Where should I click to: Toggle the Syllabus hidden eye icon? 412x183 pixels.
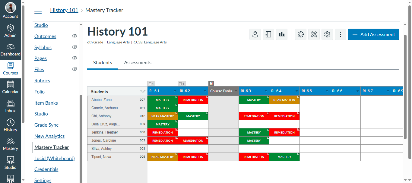(x=74, y=47)
